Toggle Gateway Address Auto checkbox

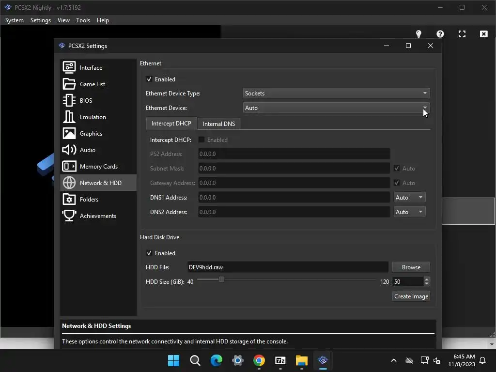(x=397, y=183)
